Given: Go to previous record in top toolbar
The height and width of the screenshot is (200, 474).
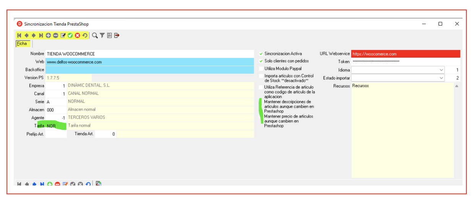Looking at the screenshot, I should (x=26, y=35).
